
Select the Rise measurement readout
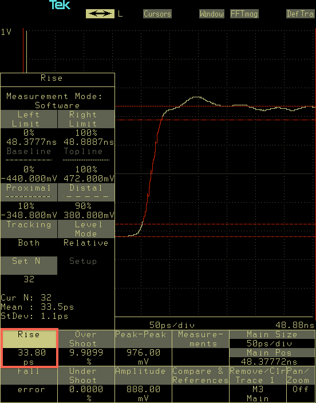[x=29, y=348]
